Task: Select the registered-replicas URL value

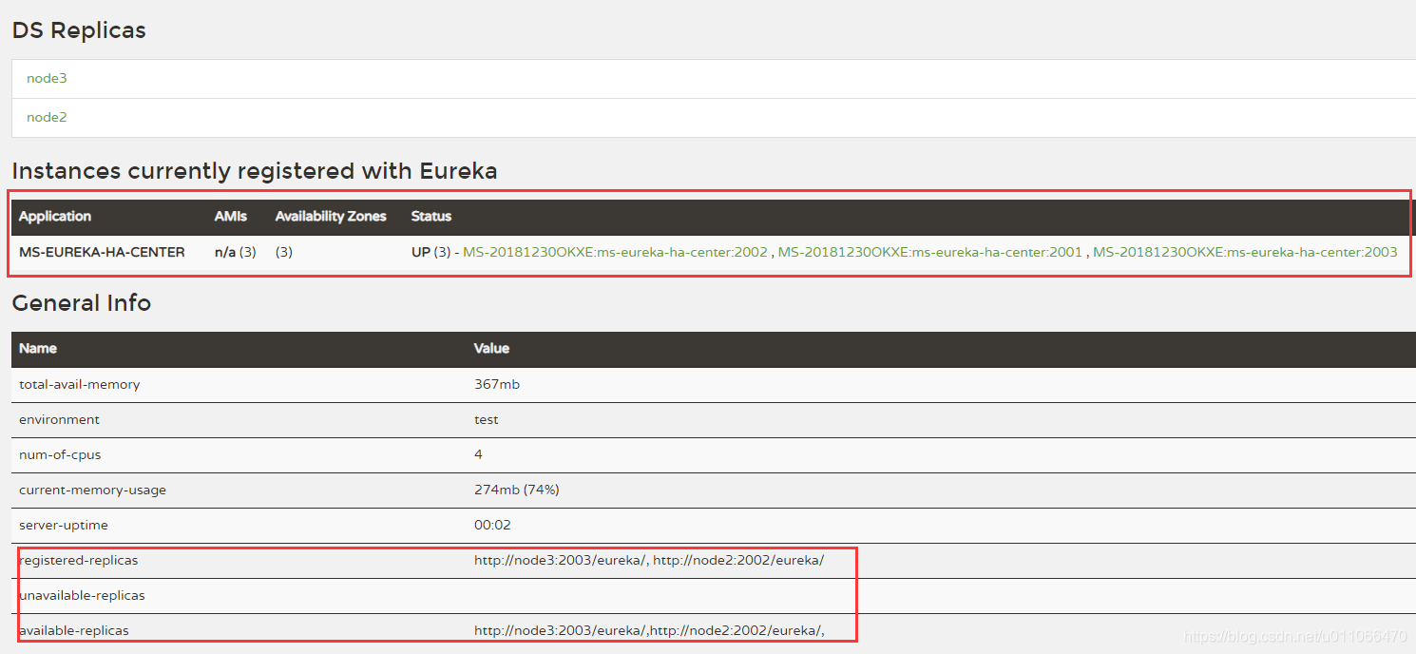Action: click(x=649, y=560)
